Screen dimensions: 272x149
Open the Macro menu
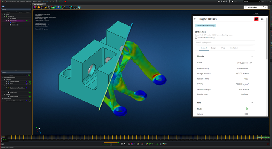tap(35, 2)
